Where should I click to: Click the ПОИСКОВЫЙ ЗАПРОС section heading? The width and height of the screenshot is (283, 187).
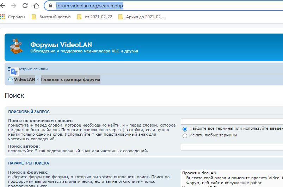coord(29,112)
